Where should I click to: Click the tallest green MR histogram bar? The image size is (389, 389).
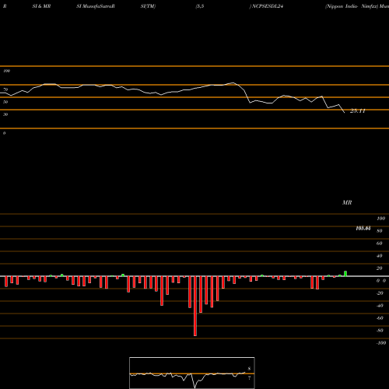pos(345,274)
